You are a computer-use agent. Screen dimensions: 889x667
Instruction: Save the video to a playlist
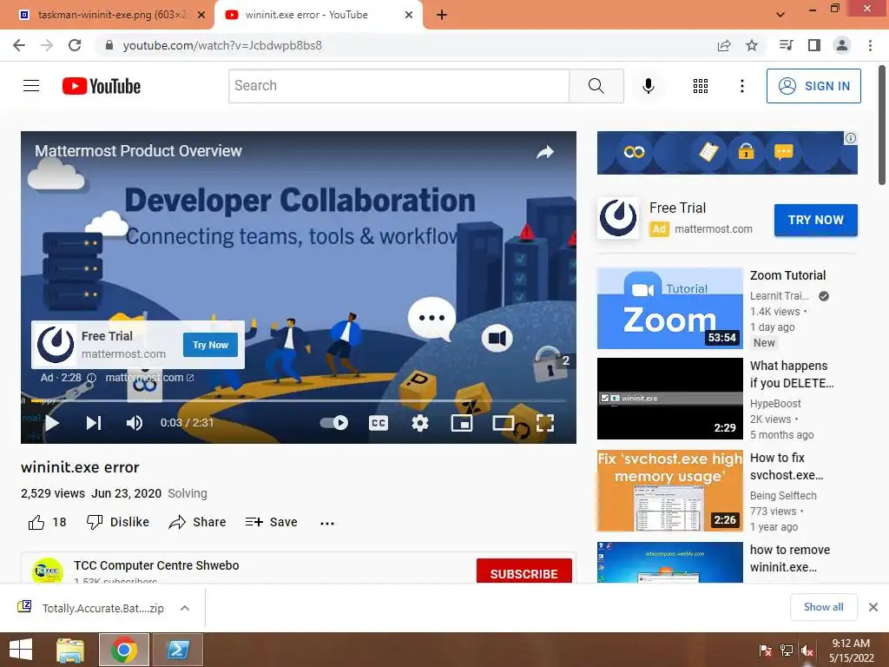coord(271,522)
